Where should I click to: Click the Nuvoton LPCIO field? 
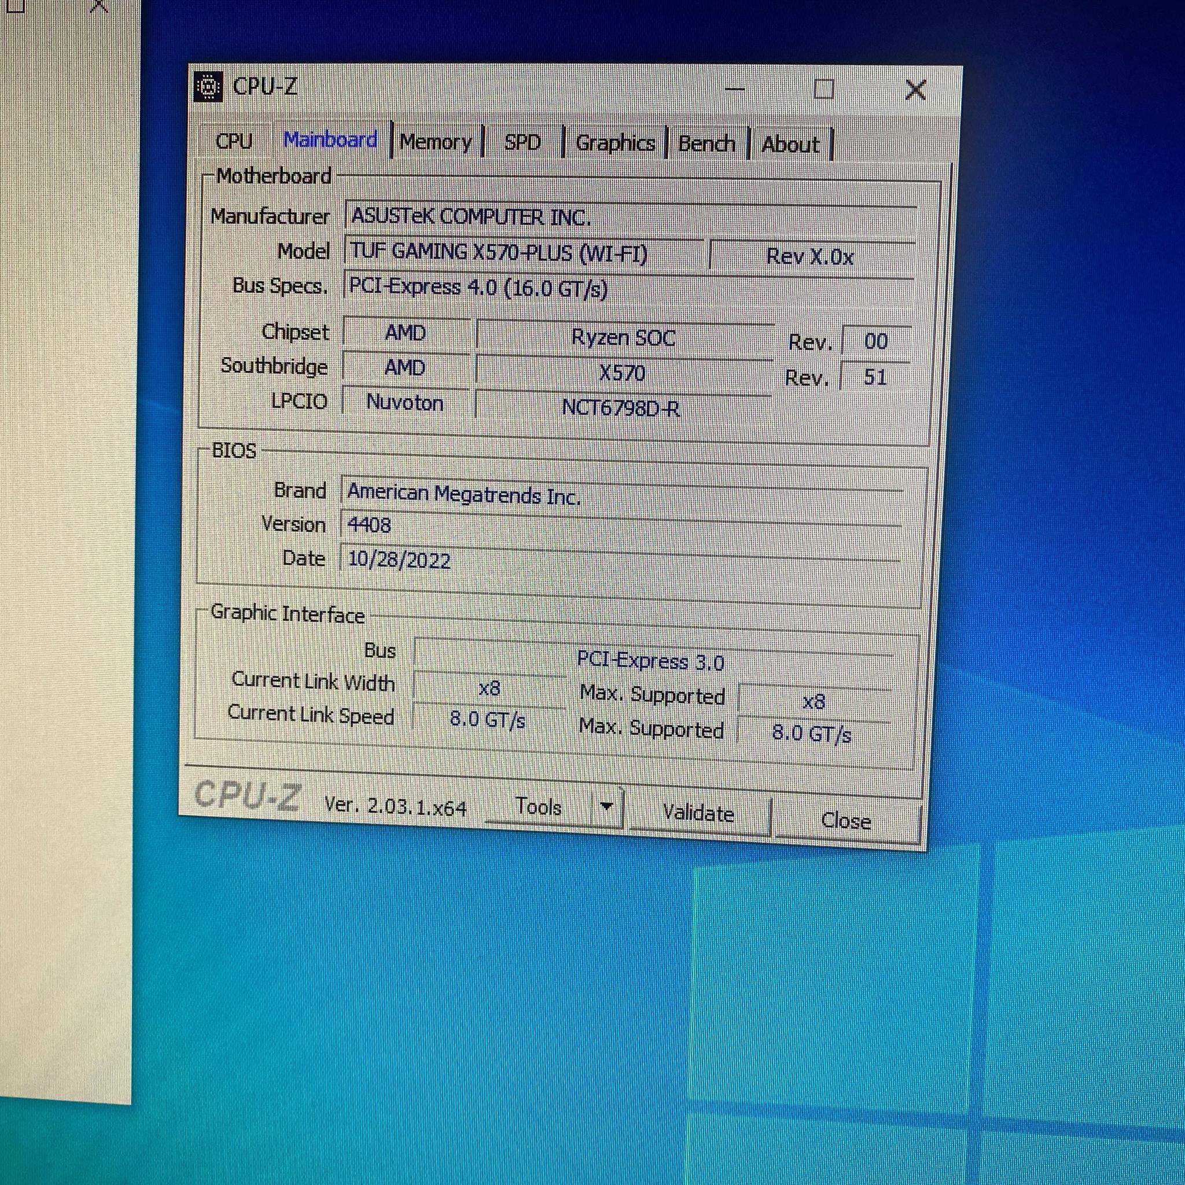click(405, 403)
